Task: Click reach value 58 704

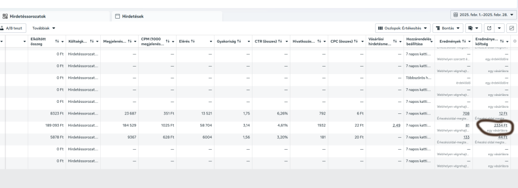Action: click(x=206, y=125)
